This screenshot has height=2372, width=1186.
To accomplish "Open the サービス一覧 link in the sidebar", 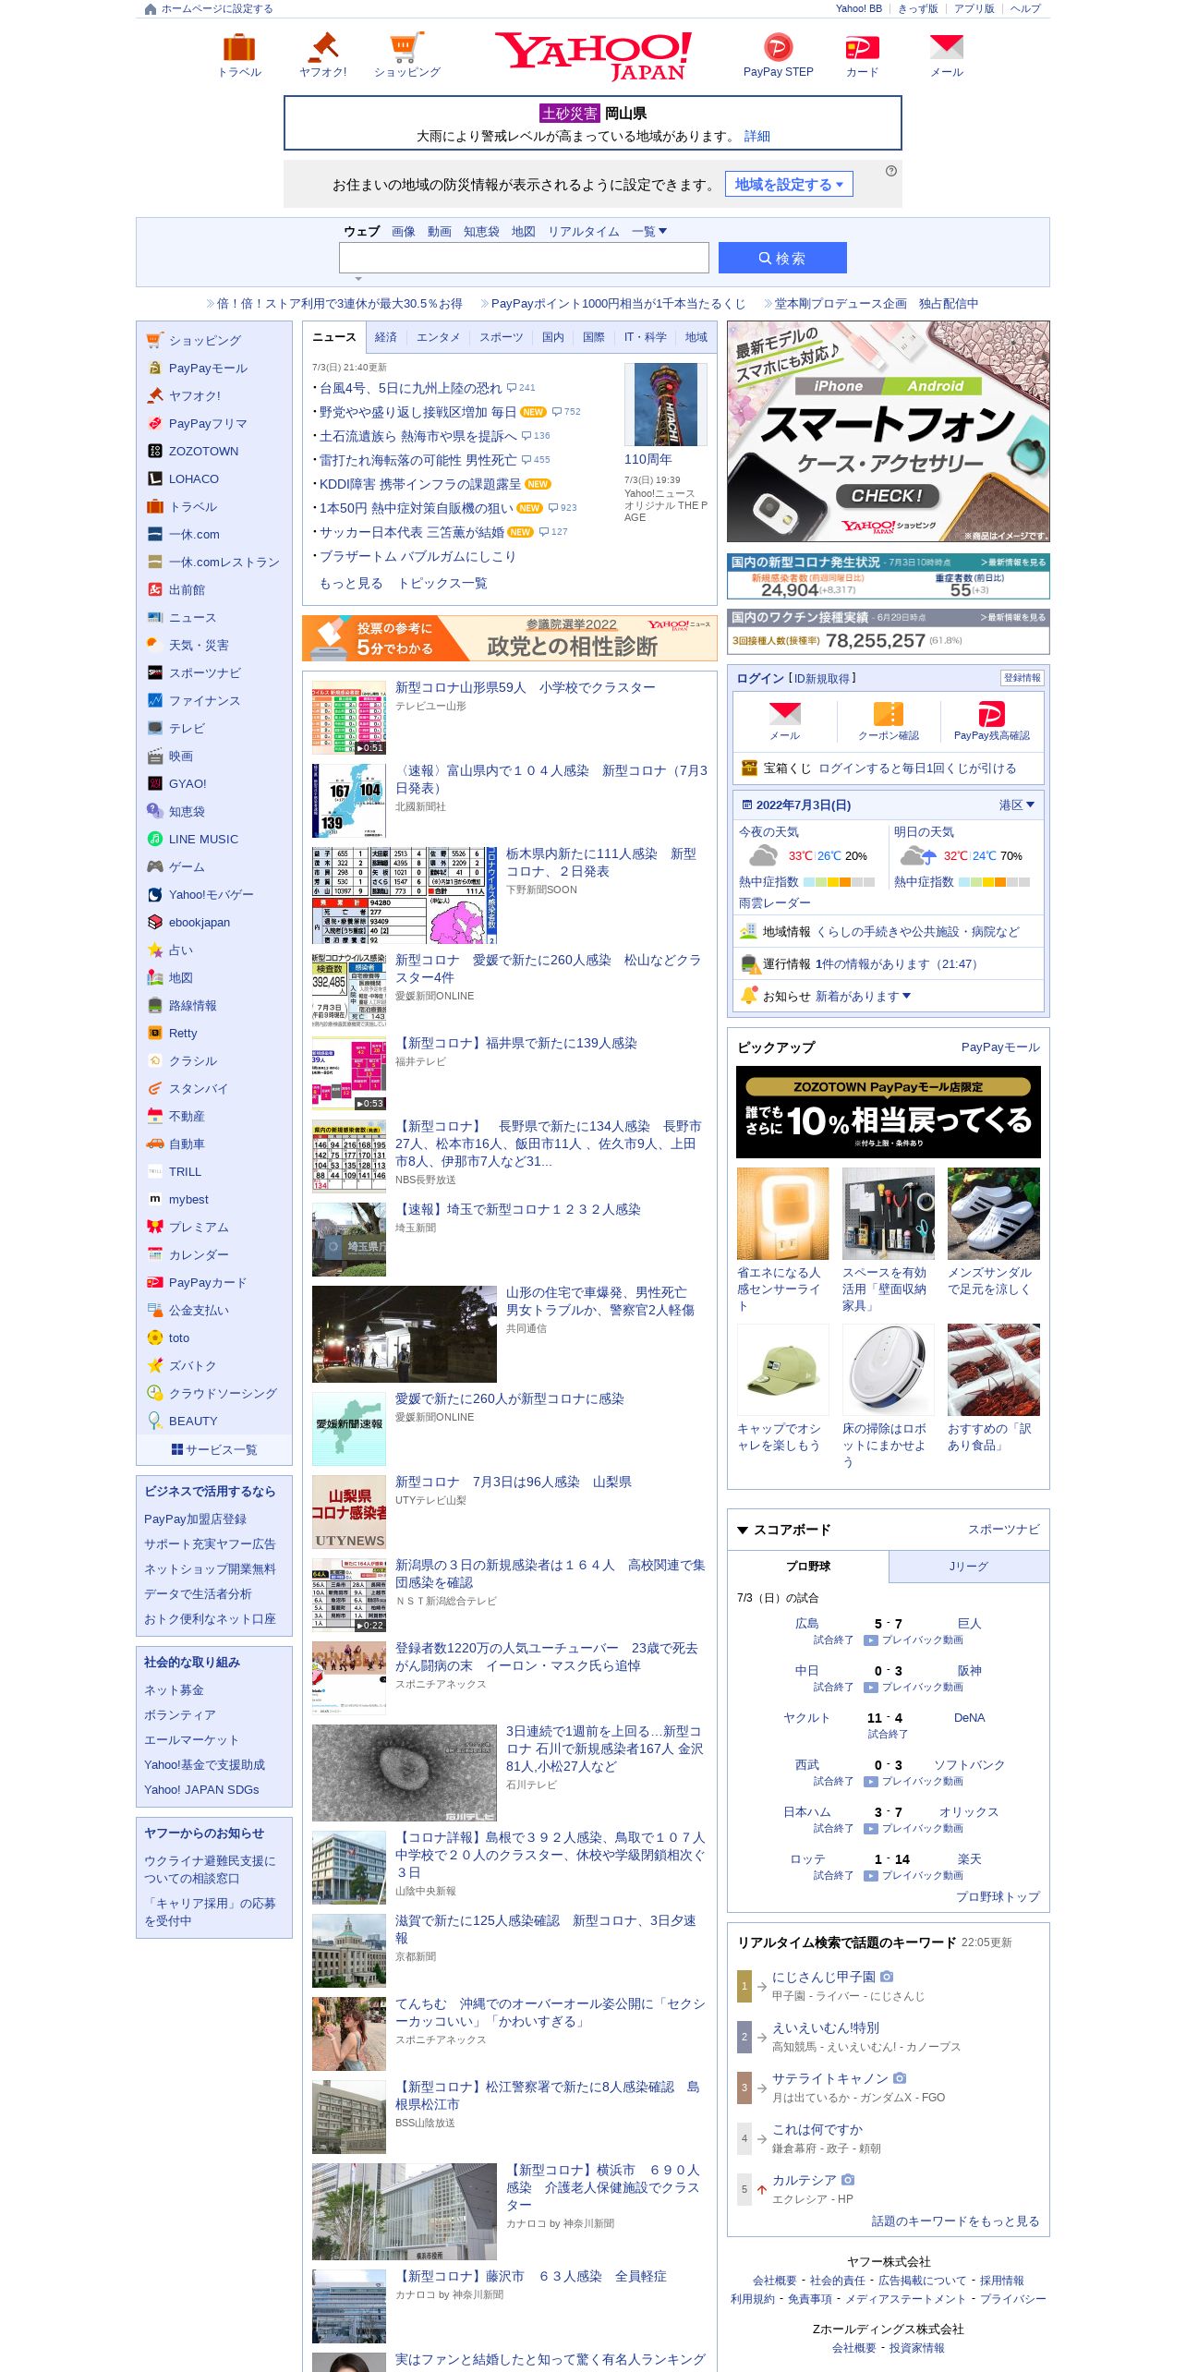I will point(214,1449).
